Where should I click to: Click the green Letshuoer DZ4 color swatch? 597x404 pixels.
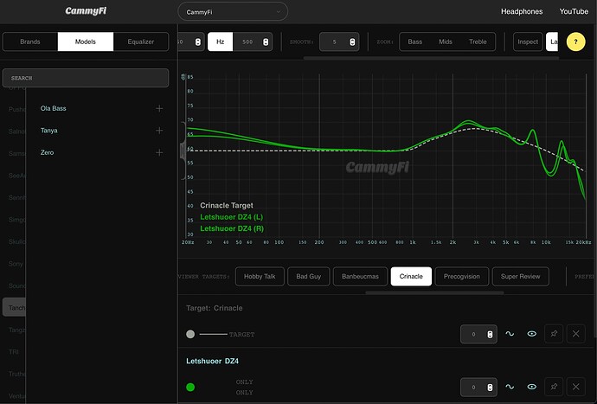190,387
